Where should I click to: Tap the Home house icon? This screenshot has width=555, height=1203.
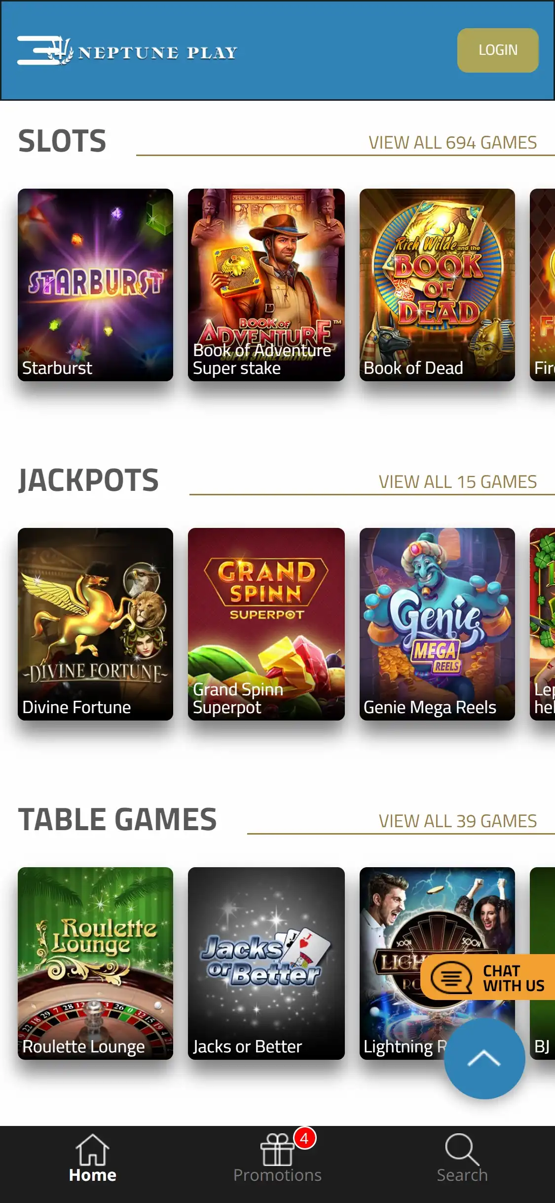[92, 1150]
